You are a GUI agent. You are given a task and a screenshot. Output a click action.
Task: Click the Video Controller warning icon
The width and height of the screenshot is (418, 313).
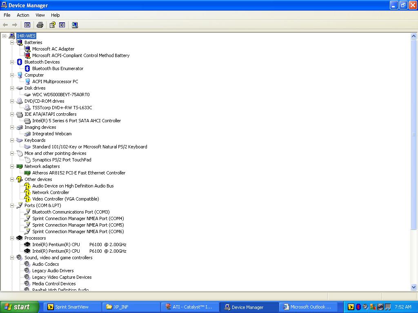[27, 199]
